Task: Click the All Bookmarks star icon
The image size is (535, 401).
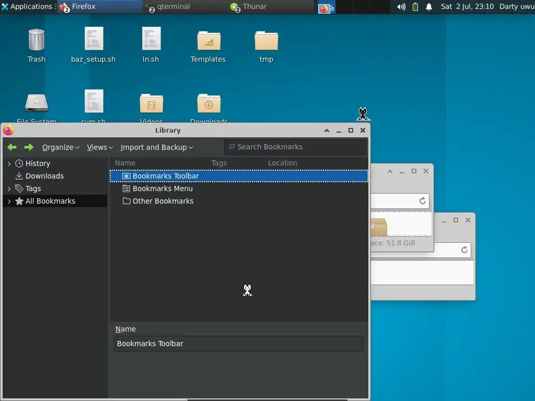Action: (19, 201)
